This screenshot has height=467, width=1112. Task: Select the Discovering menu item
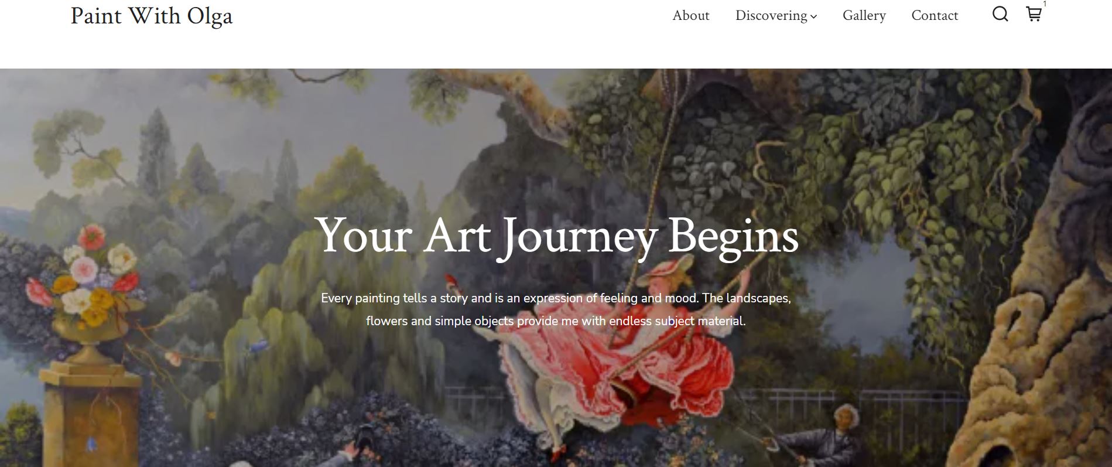tap(771, 16)
